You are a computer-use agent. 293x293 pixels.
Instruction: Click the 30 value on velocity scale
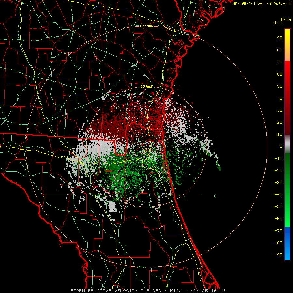point(280,110)
